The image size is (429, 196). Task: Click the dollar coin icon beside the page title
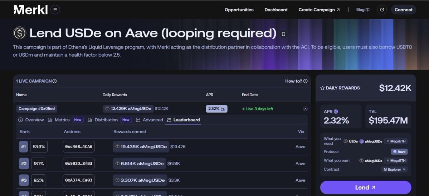[x=19, y=33]
